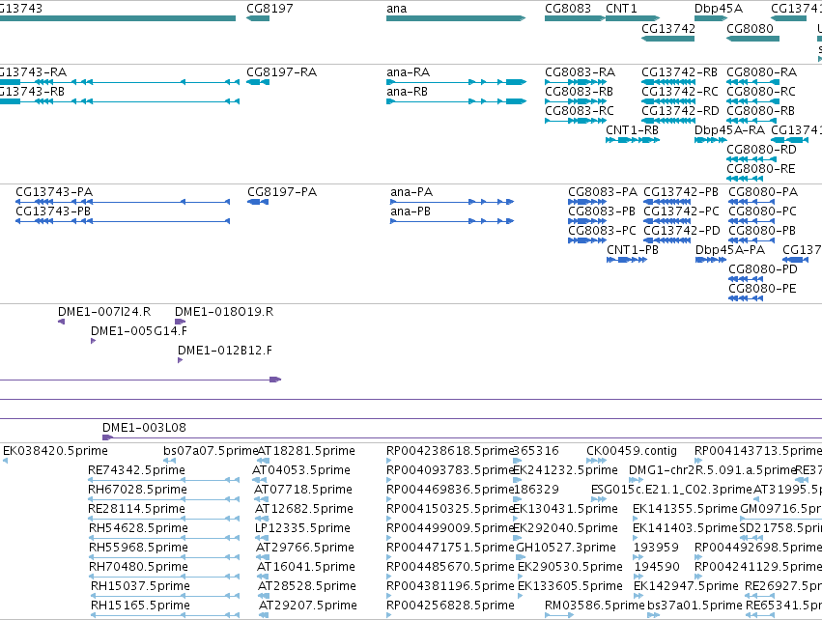The width and height of the screenshot is (822, 620).
Task: Select the DME1-018O19.R clone end
Action: point(180,322)
